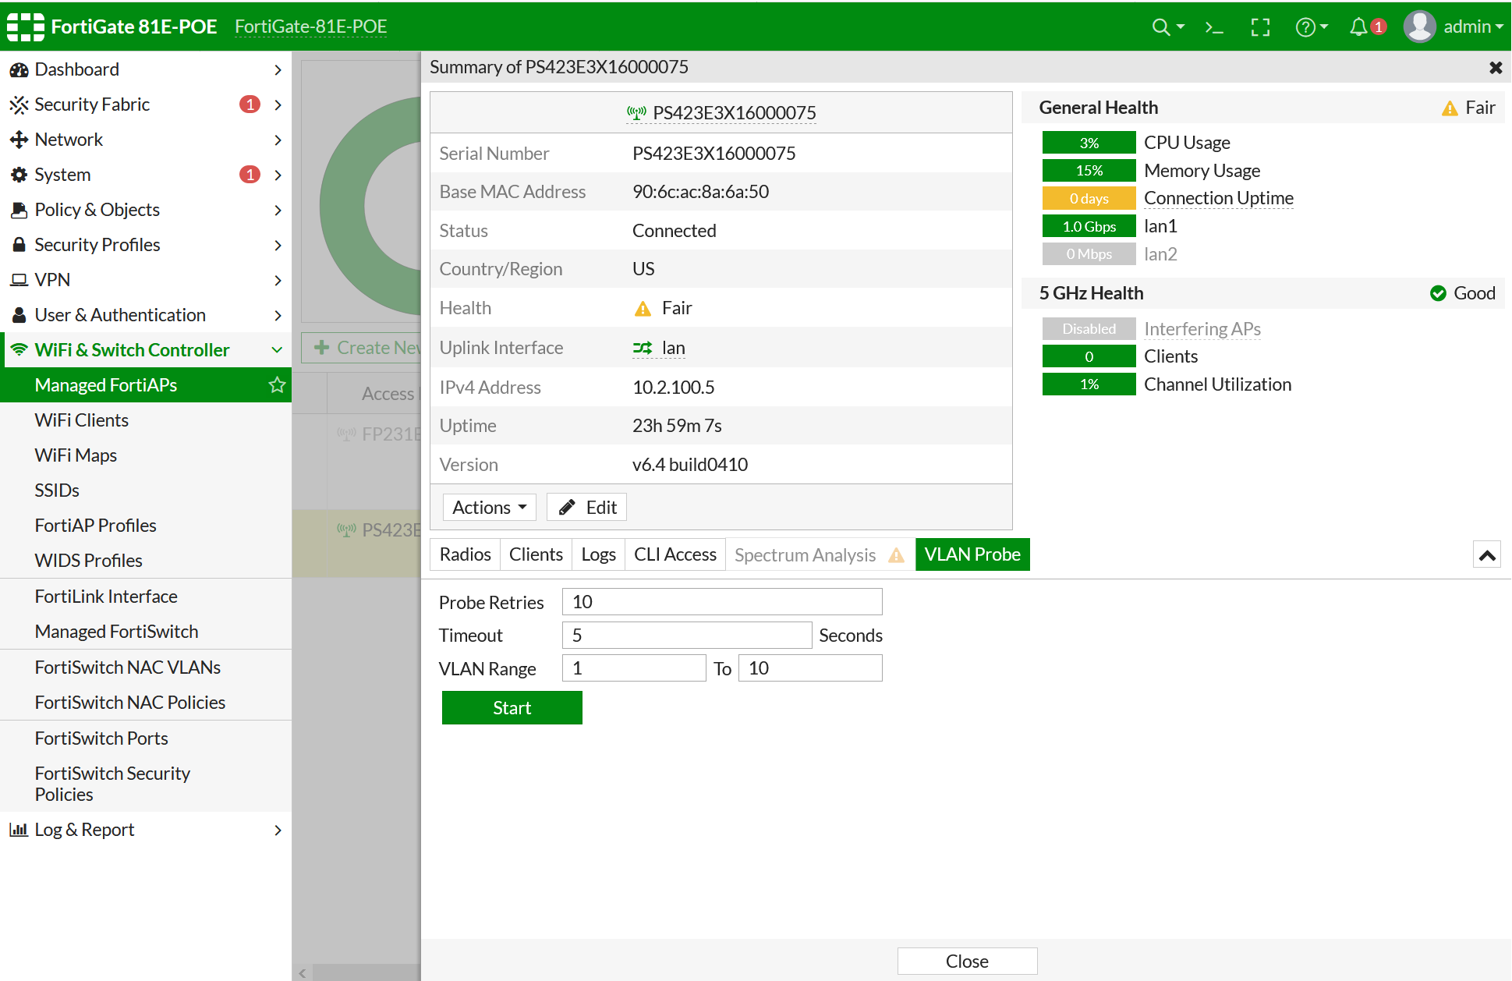This screenshot has height=981, width=1512.
Task: Collapse the WiFi & Switch Controller chevron
Action: click(x=277, y=350)
